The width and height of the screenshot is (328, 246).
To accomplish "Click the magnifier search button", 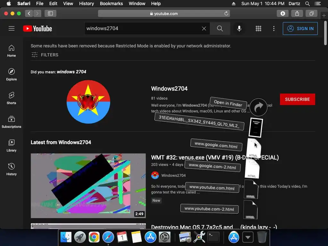I will click(x=220, y=29).
